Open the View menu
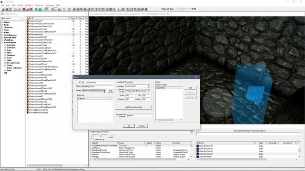This screenshot has width=305, height=171. pos(13,5)
